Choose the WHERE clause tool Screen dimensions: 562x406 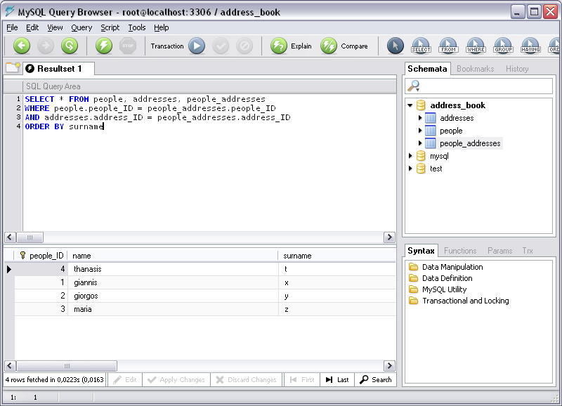click(476, 46)
